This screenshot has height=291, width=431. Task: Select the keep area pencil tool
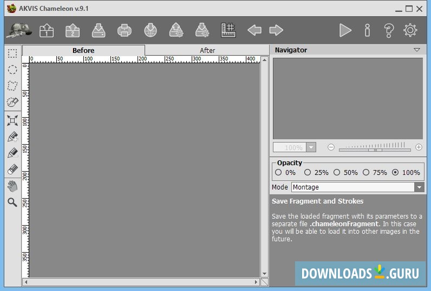click(x=12, y=137)
